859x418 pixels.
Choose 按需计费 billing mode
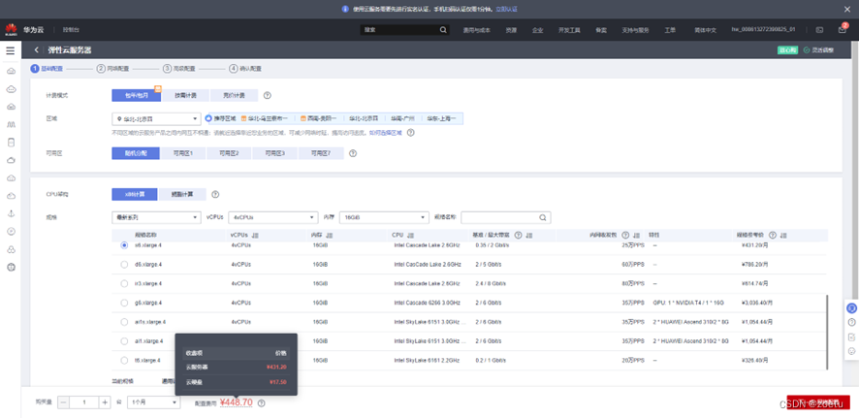[x=184, y=95]
